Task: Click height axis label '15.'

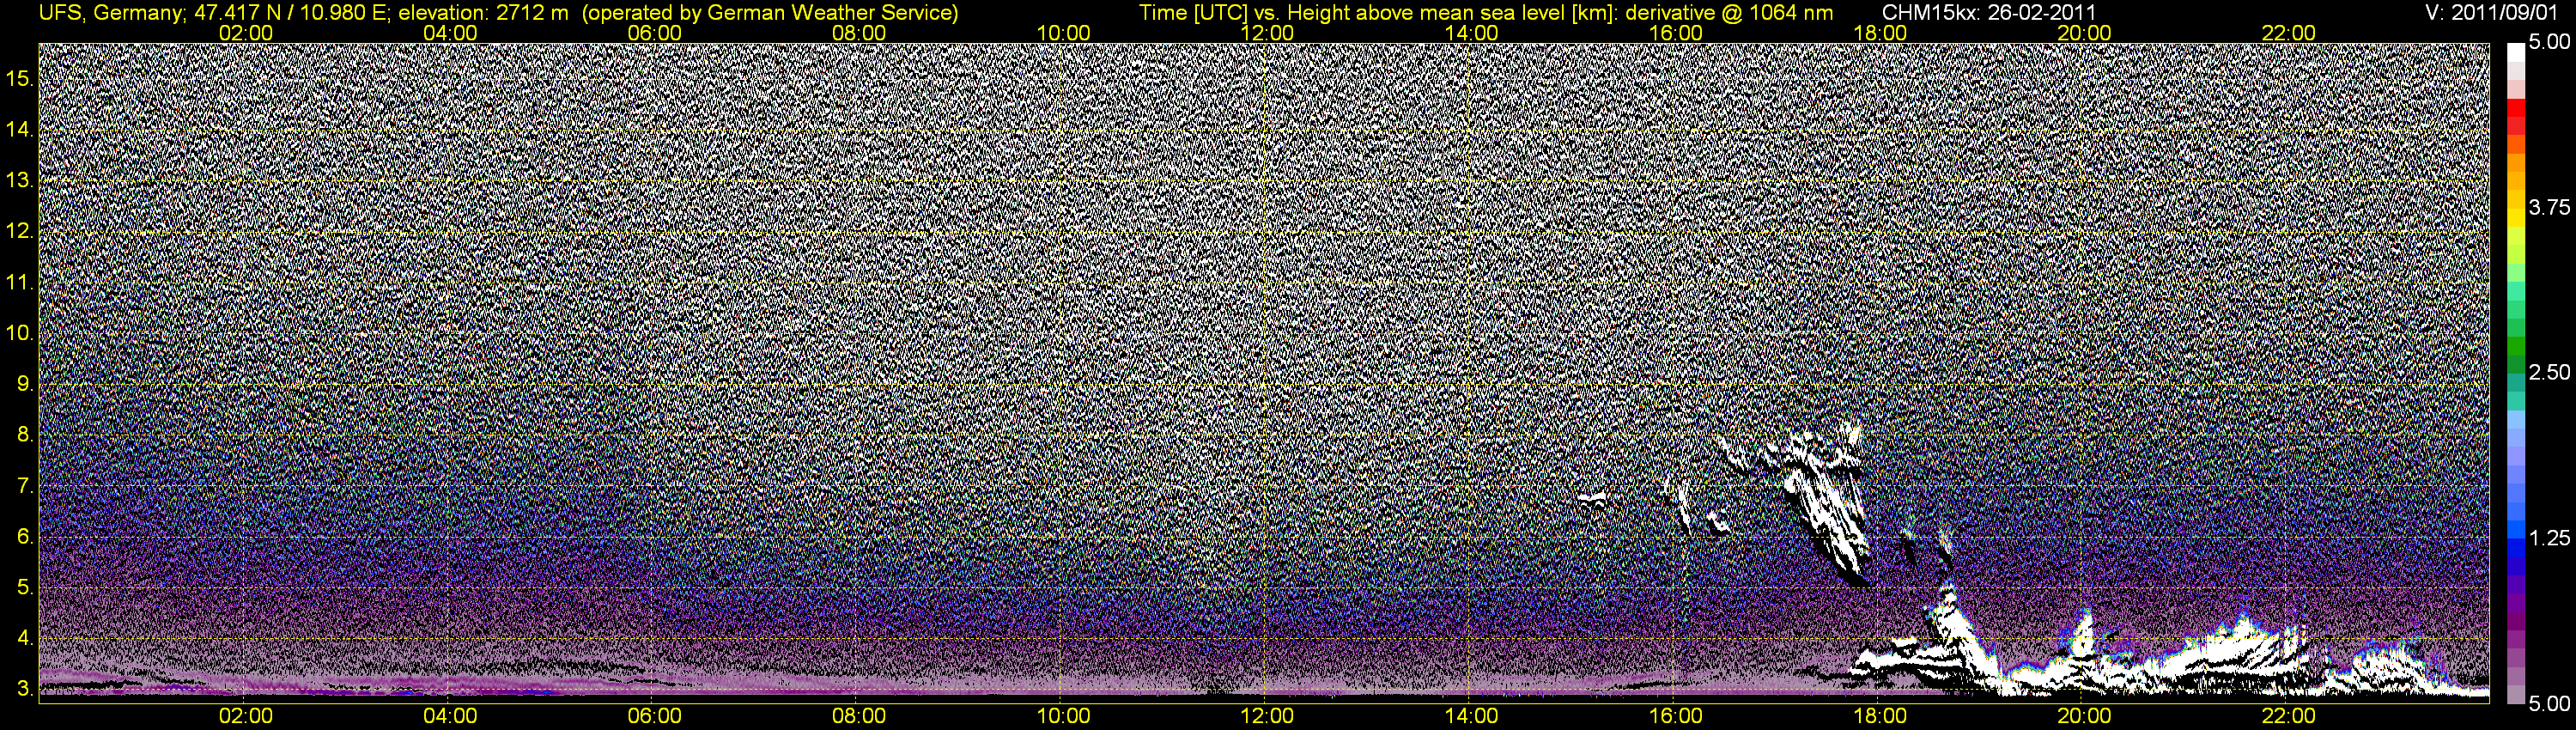Action: tap(20, 78)
